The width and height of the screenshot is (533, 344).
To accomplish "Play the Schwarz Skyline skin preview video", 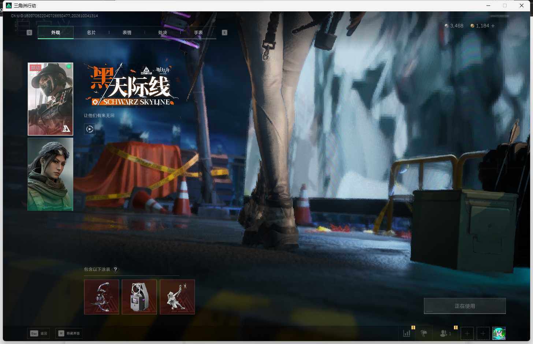I will [90, 129].
